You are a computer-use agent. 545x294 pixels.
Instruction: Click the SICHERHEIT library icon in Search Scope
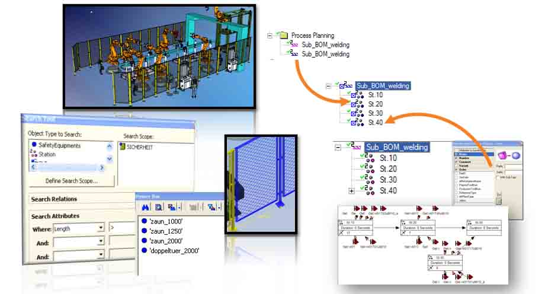pyautogui.click(x=123, y=147)
